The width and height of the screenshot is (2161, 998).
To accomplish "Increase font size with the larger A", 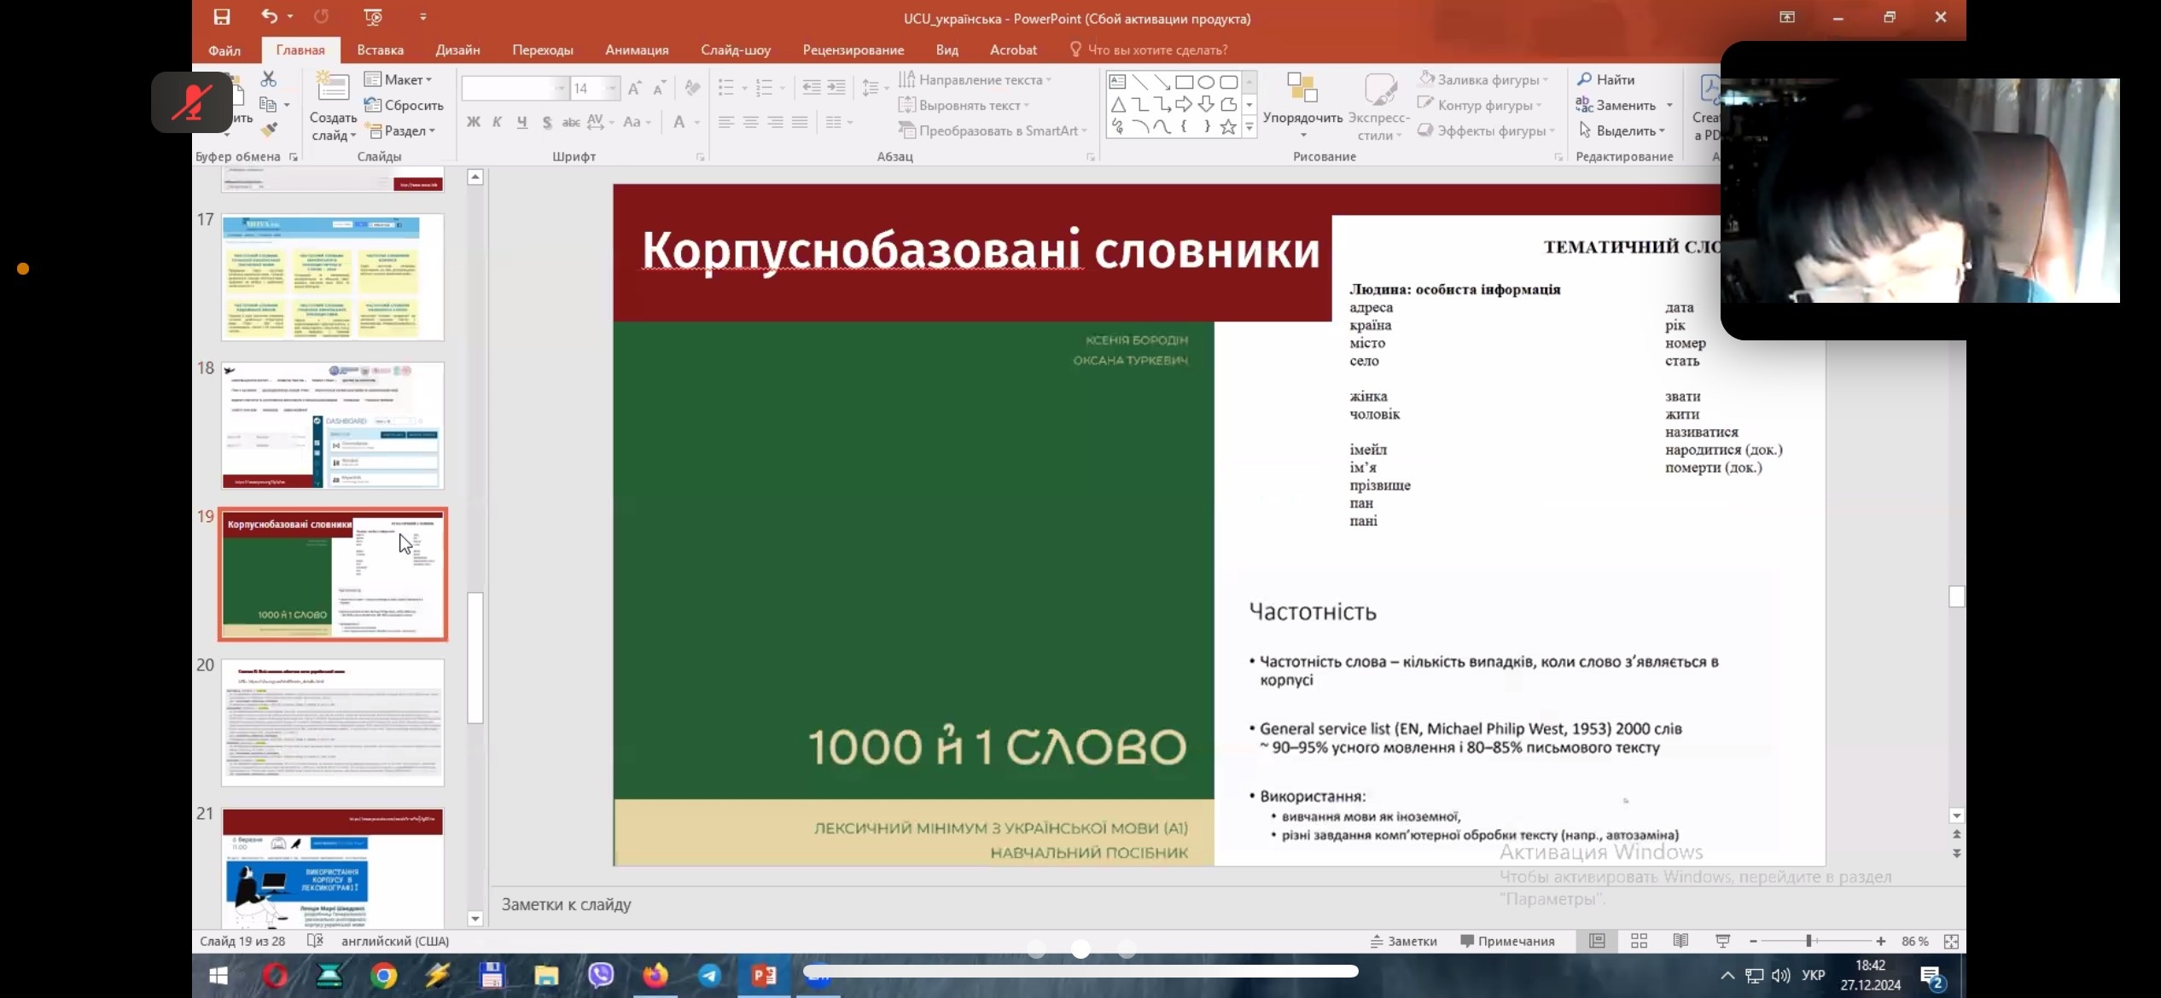I will tap(634, 88).
